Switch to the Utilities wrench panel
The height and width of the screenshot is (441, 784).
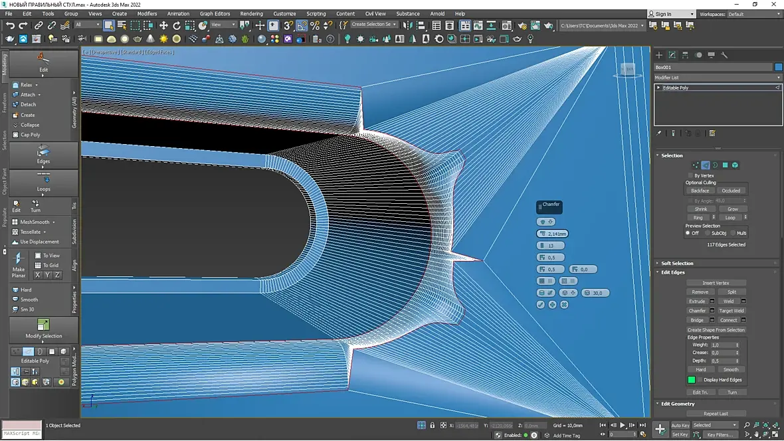click(724, 55)
